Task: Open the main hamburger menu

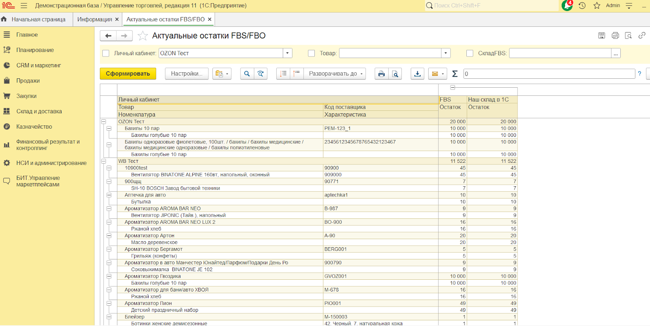Action: (24, 6)
